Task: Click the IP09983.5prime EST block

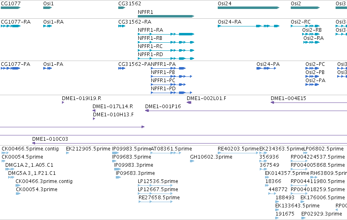Action: (x=115, y=153)
